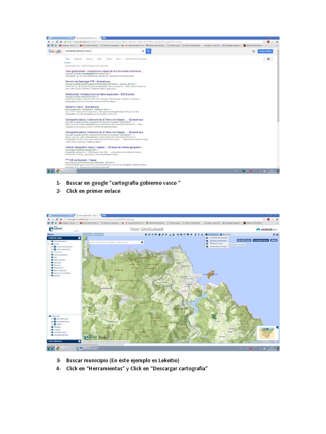The image size is (326, 434).
Task: Expand Cartografía raster folder
Action: [50, 332]
